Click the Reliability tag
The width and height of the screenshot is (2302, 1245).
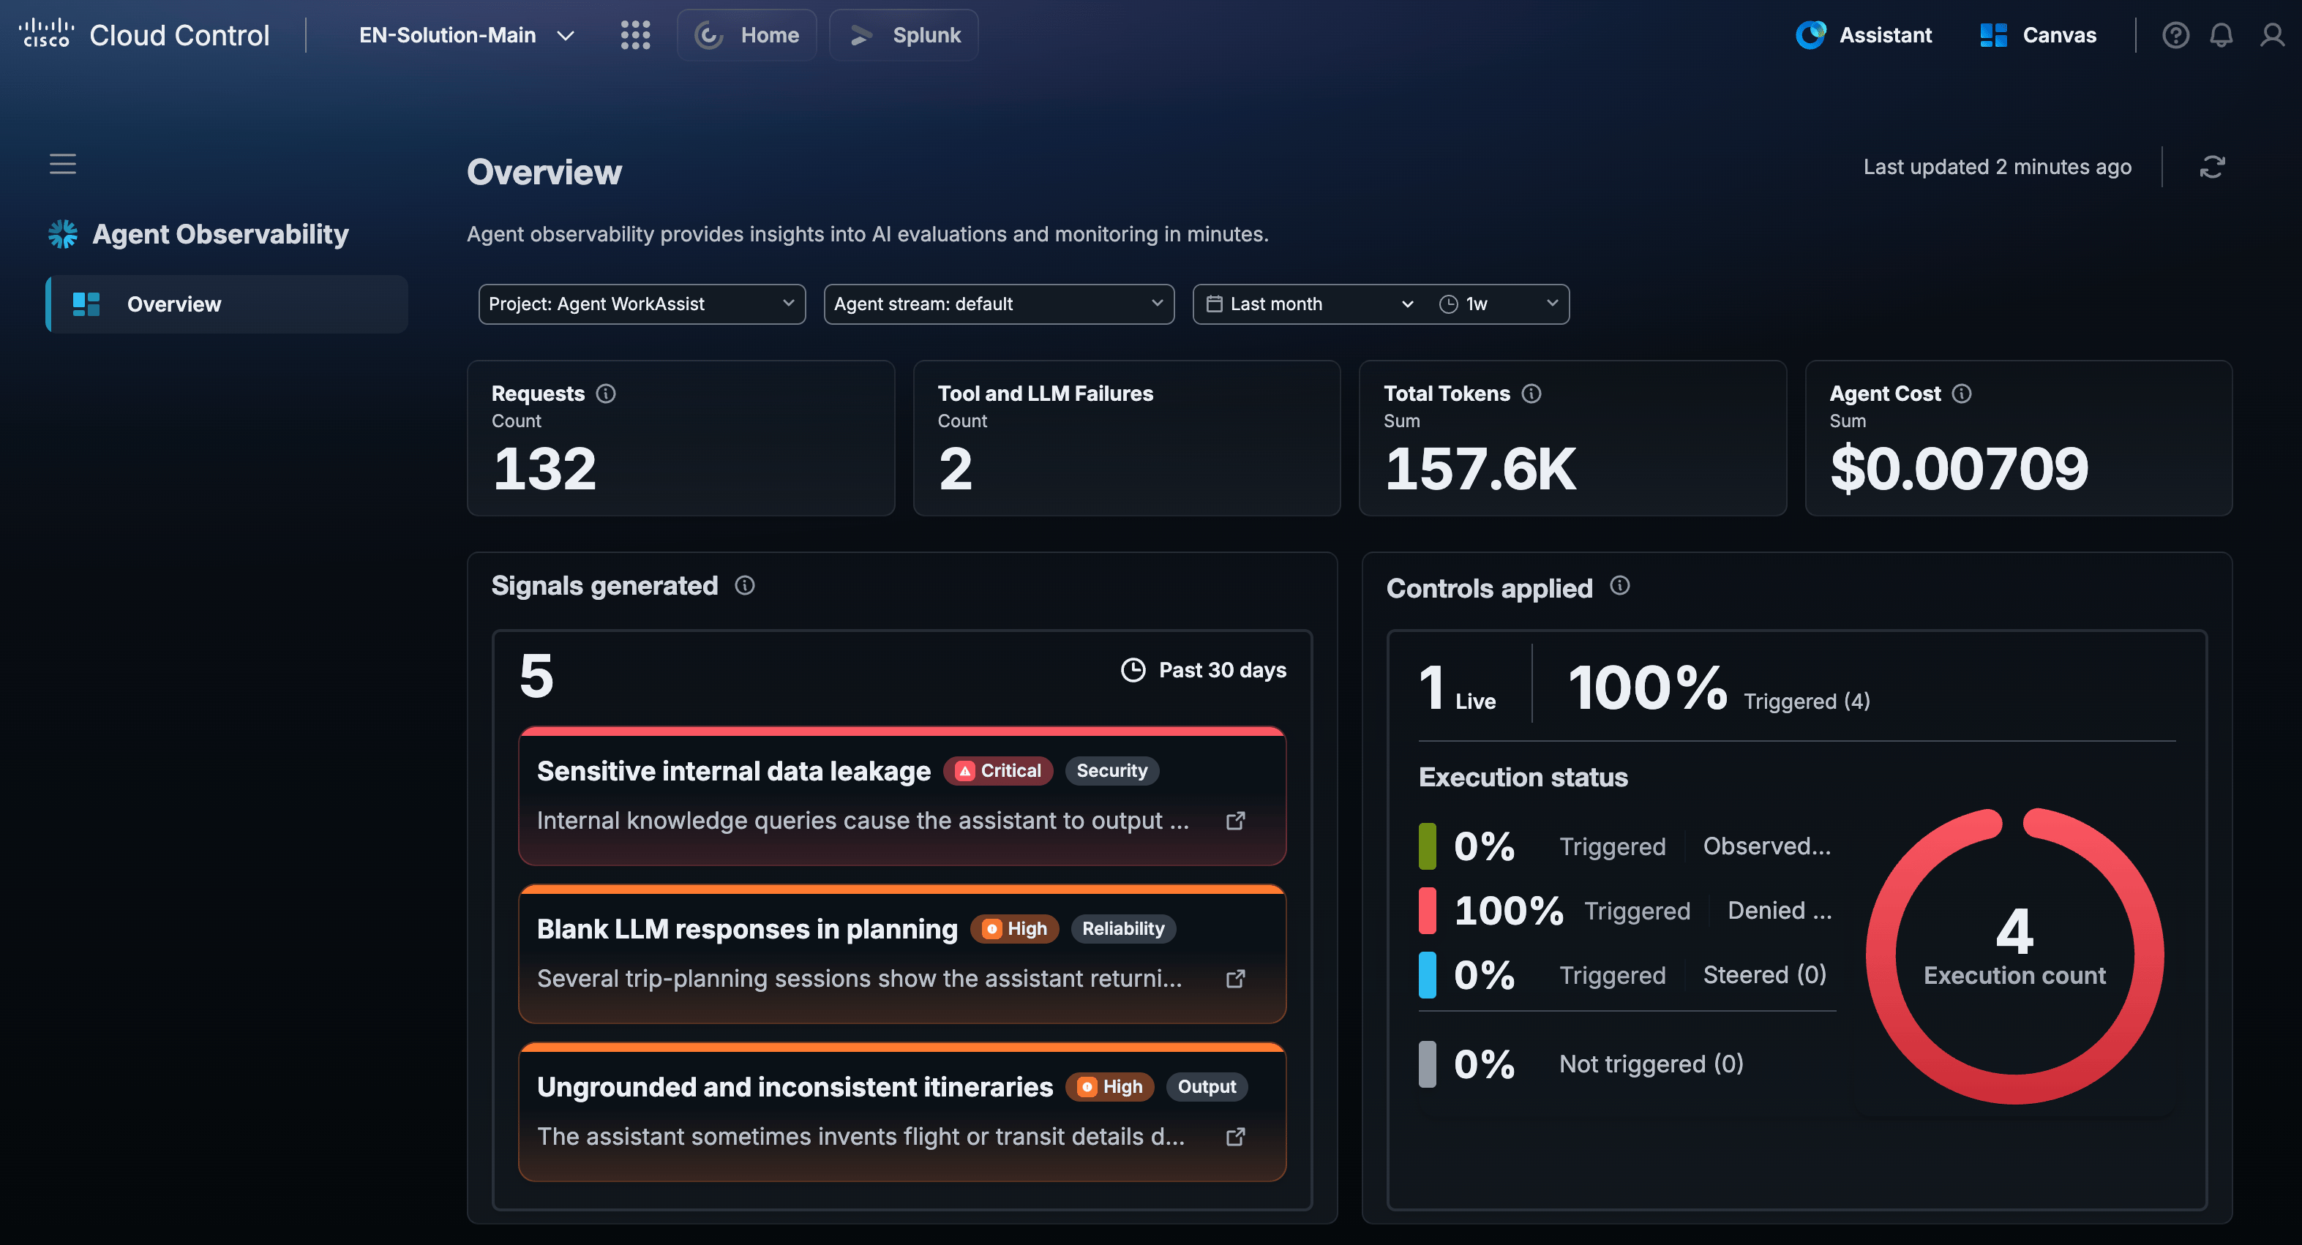tap(1123, 929)
